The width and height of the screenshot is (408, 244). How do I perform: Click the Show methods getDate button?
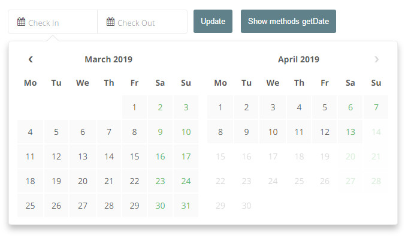tap(288, 22)
